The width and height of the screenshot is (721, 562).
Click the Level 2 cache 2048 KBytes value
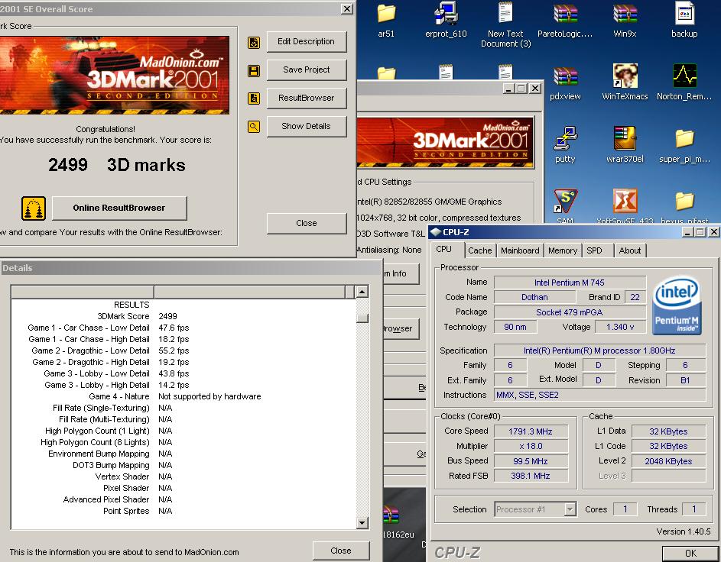pyautogui.click(x=668, y=461)
